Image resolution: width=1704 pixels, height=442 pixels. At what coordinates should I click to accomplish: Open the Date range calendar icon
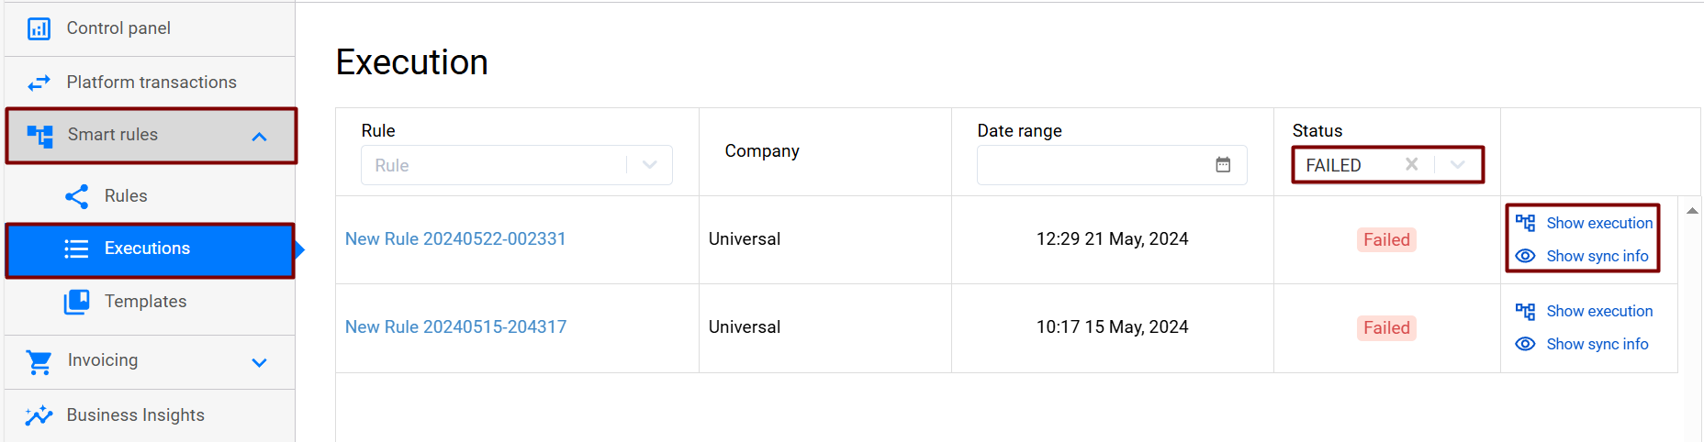pos(1223,165)
